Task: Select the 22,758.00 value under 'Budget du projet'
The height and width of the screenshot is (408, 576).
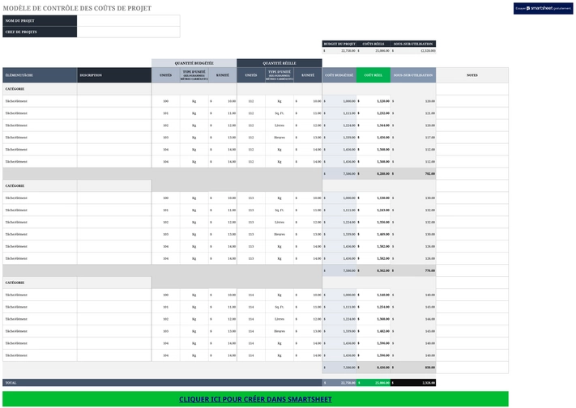Action: [339, 51]
